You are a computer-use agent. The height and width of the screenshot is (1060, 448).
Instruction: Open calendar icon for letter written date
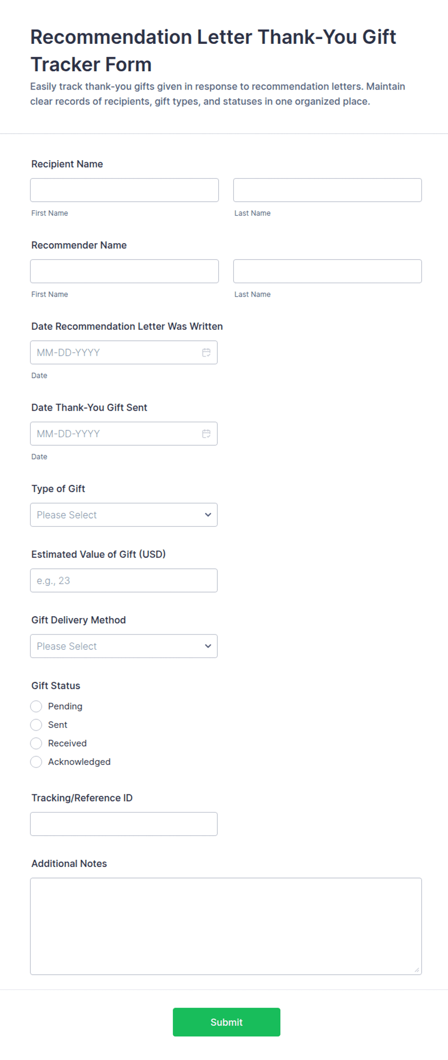(206, 352)
